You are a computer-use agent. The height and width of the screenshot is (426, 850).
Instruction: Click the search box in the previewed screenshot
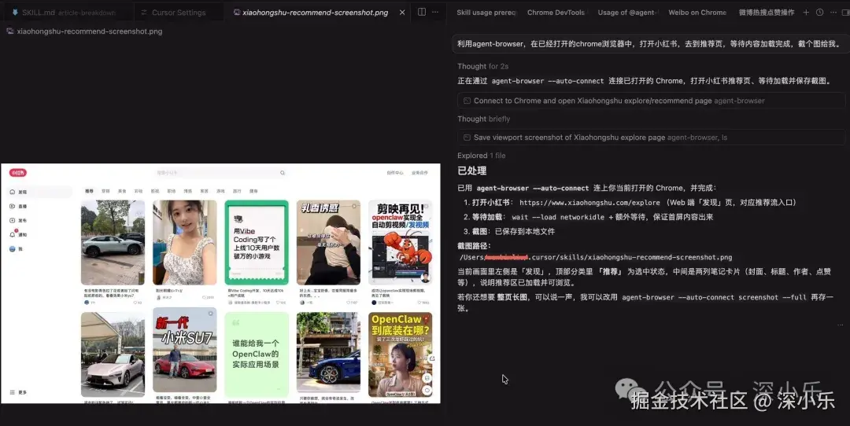pyautogui.click(x=220, y=173)
